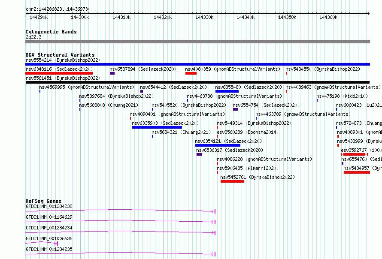Open GTDC1|NM_001284235 gene label

click(x=49, y=249)
